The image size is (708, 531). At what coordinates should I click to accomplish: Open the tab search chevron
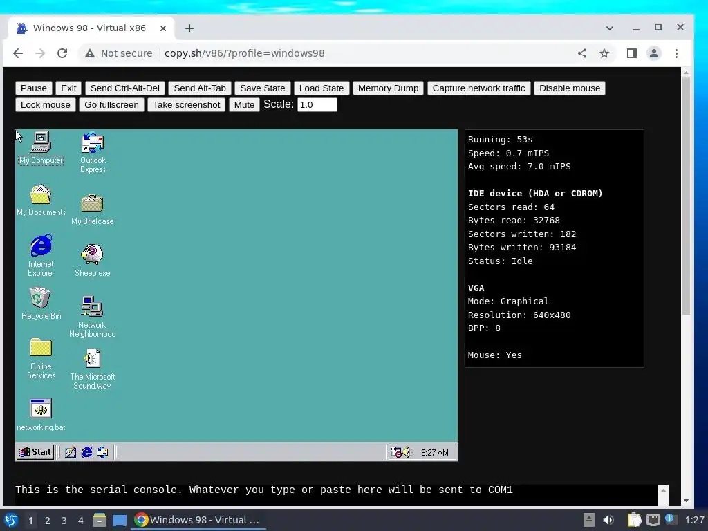(610, 28)
